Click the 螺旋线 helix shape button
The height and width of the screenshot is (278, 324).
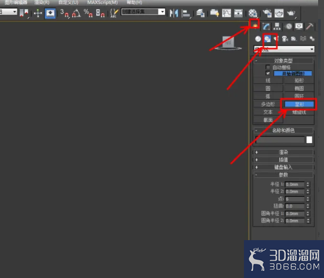[x=299, y=112]
